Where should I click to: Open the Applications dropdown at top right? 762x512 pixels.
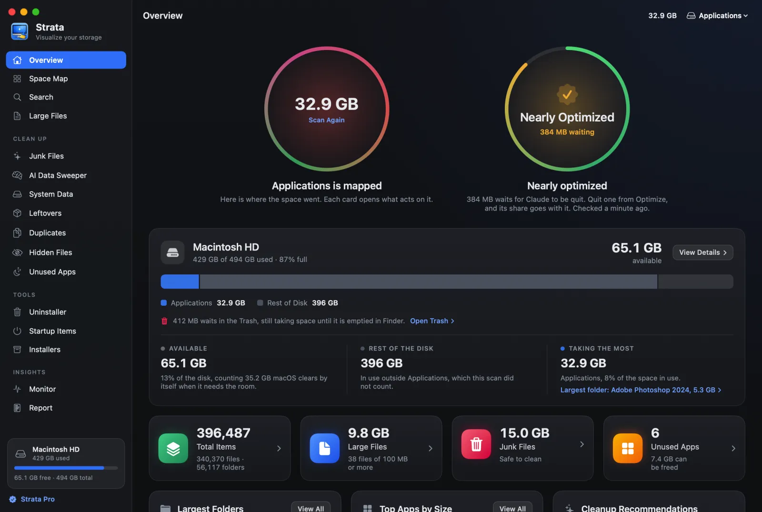717,16
